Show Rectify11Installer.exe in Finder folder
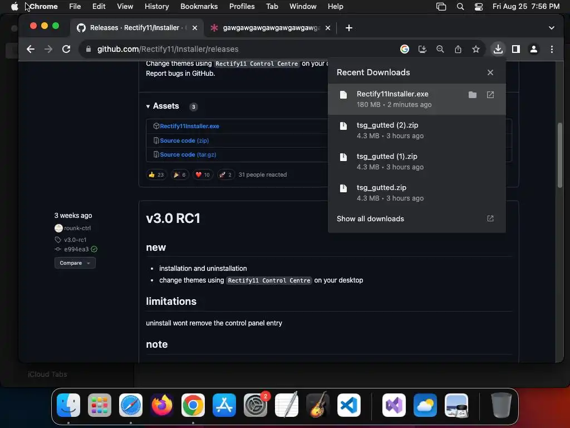Image resolution: width=570 pixels, height=428 pixels. [473, 95]
